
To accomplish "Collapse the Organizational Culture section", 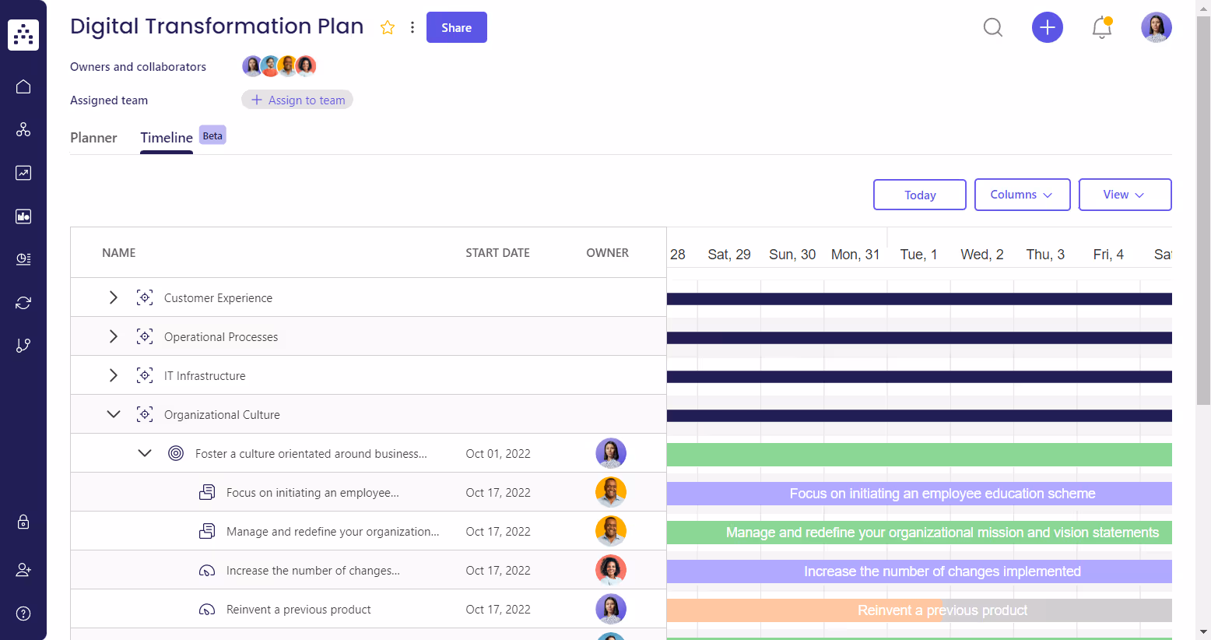I will point(113,413).
